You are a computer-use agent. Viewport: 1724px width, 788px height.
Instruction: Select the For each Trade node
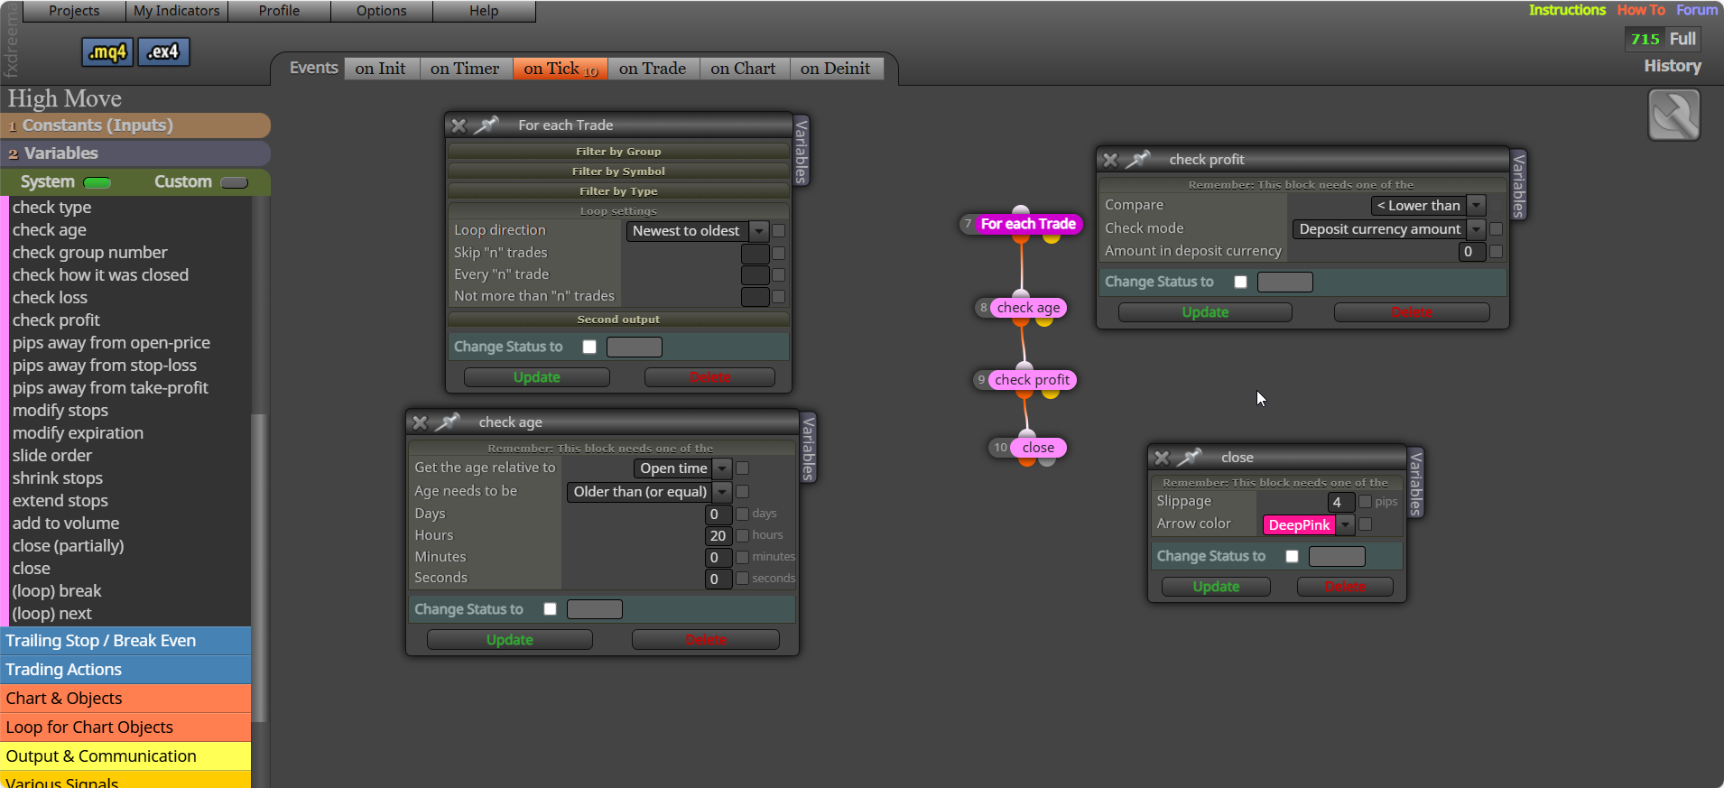[x=1028, y=224]
